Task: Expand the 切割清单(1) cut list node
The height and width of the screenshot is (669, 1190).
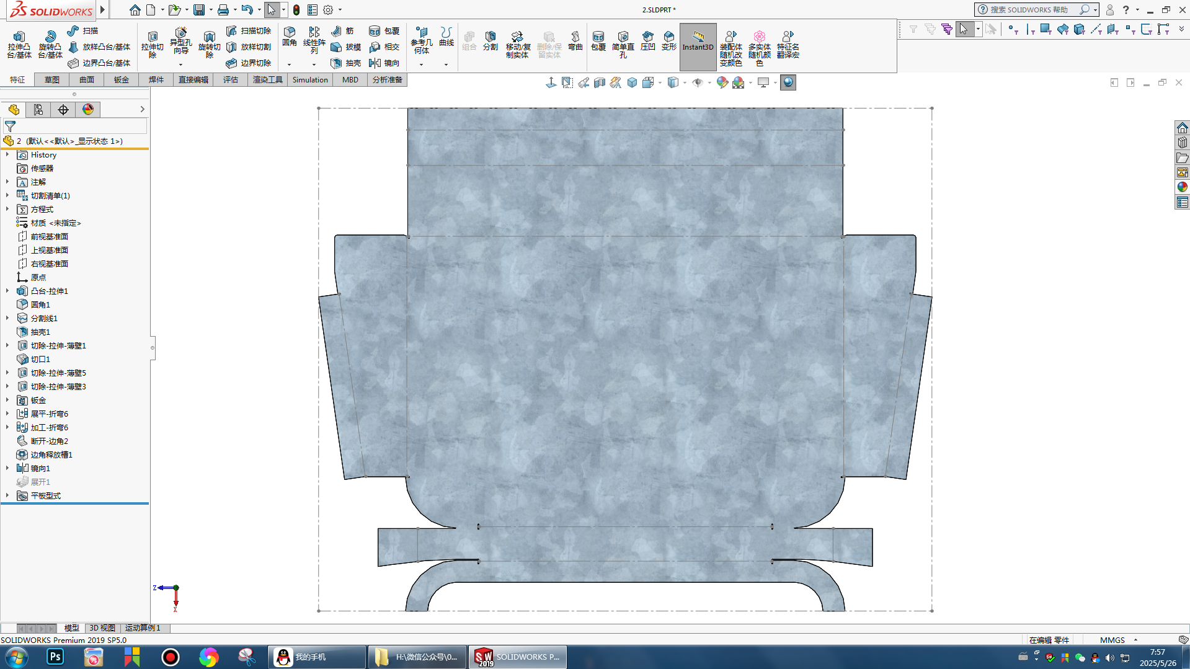Action: pyautogui.click(x=7, y=195)
